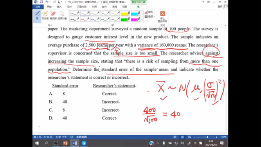Click the Sign in link
Screen dimensions: 261x147
pyautogui.click(x=220, y=7)
